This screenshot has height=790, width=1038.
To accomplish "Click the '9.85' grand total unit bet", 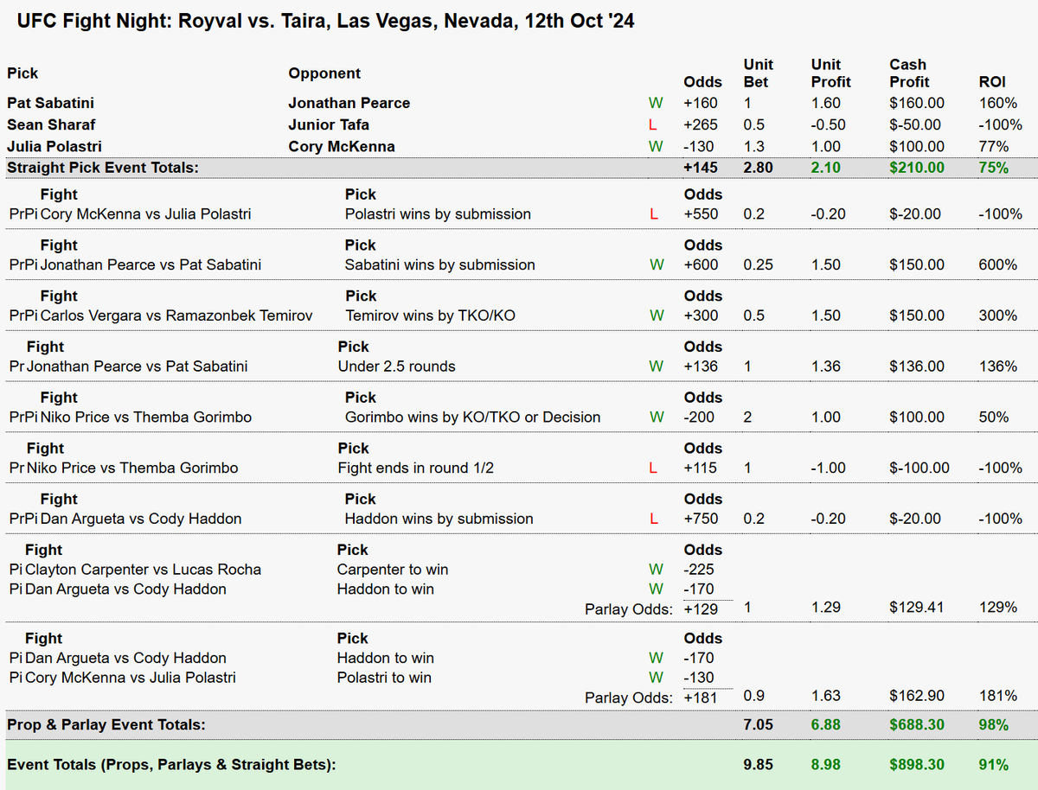I will tap(759, 764).
